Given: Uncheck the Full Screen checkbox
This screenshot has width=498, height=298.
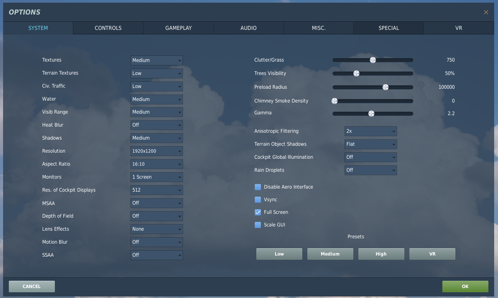Looking at the screenshot, I should [x=258, y=212].
